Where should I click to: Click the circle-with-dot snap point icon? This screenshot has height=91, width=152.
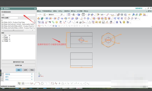coord(74,26)
